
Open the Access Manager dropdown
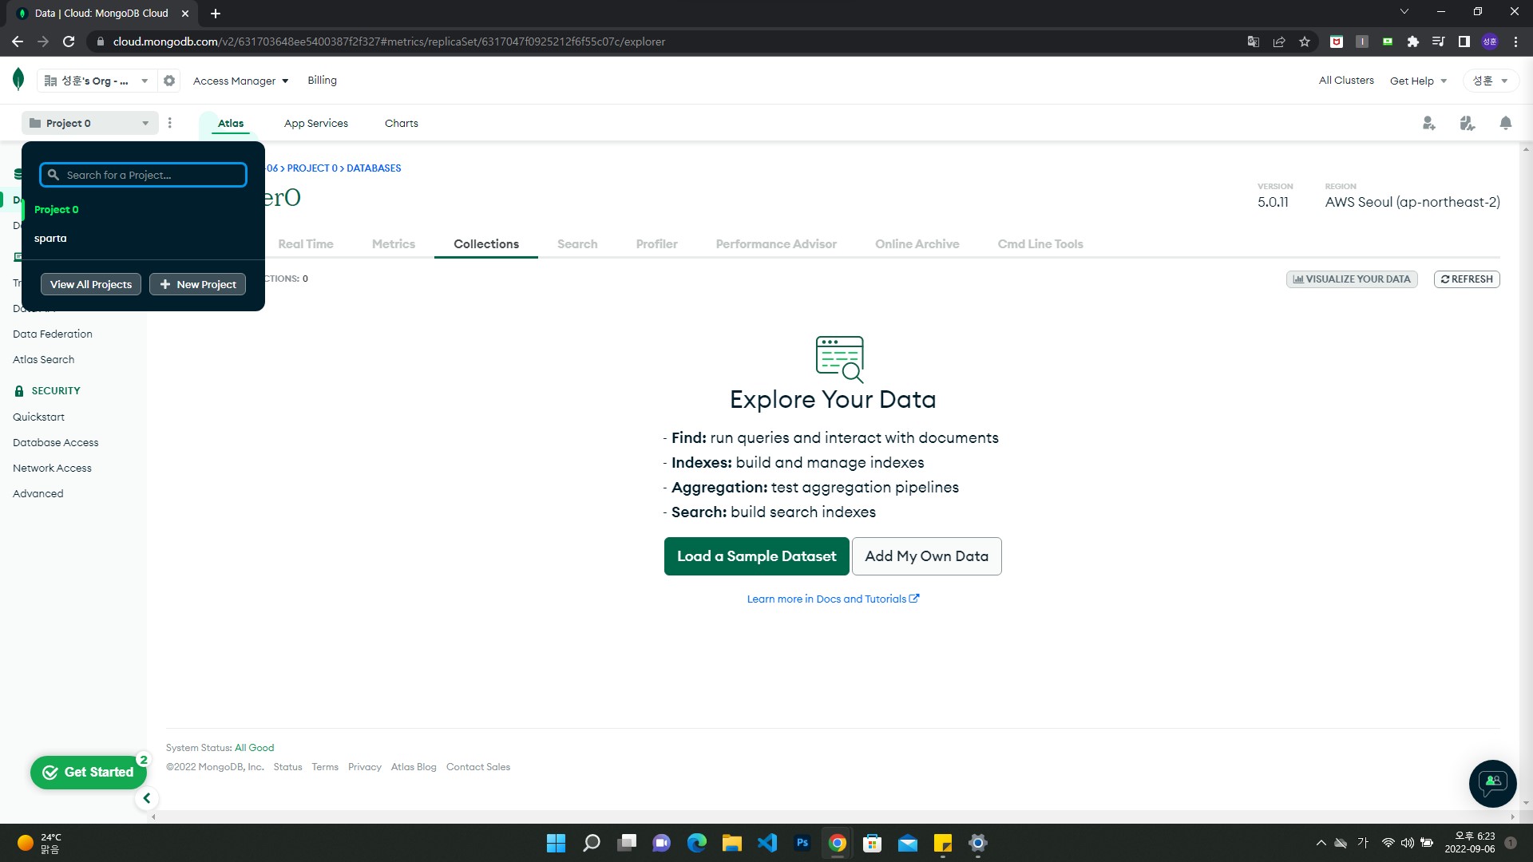point(240,81)
